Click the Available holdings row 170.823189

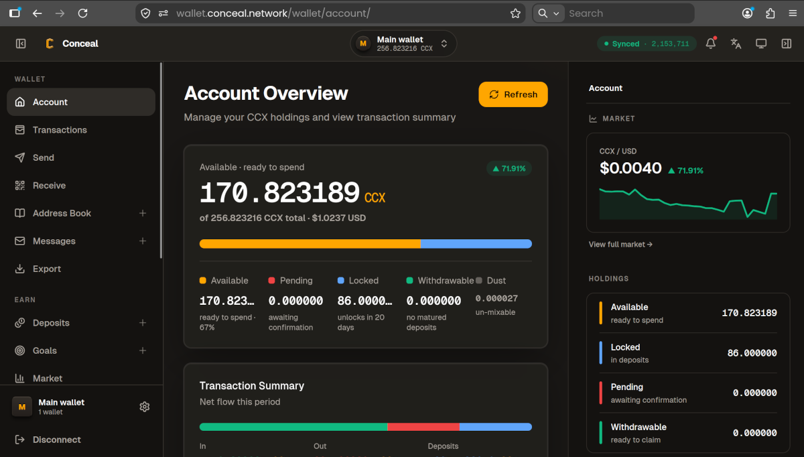pos(688,313)
